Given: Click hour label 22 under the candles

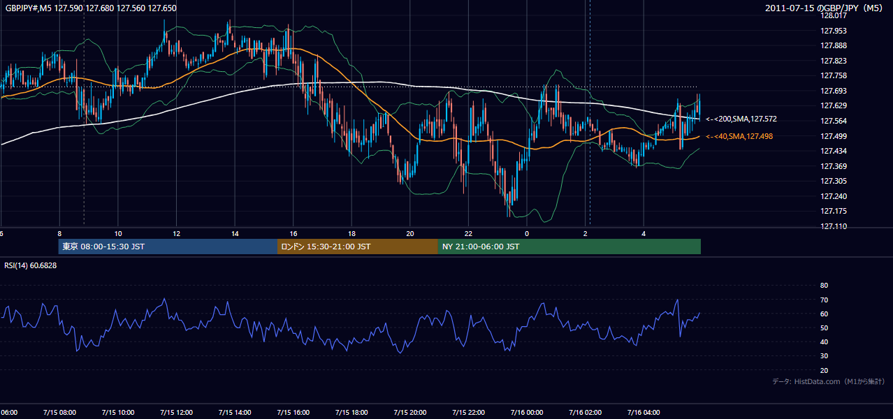Looking at the screenshot, I should pos(468,234).
